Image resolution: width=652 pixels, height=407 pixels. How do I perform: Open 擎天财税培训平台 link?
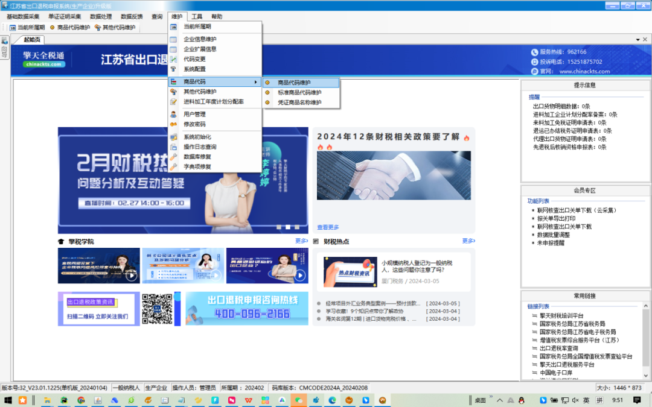click(562, 315)
